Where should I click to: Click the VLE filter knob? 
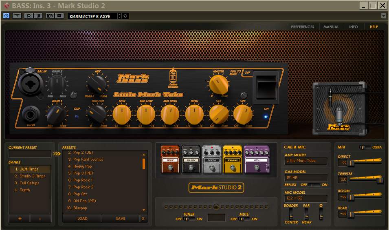tap(219, 114)
